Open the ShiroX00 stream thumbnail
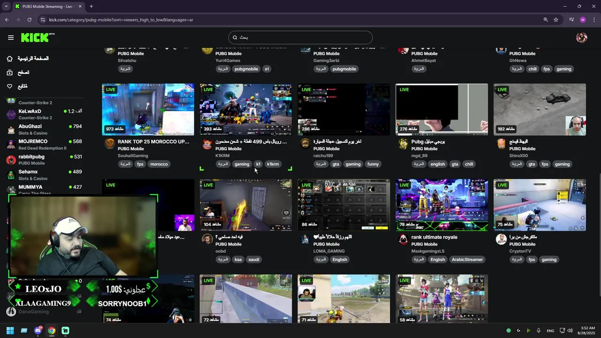The height and width of the screenshot is (338, 601). (539, 110)
